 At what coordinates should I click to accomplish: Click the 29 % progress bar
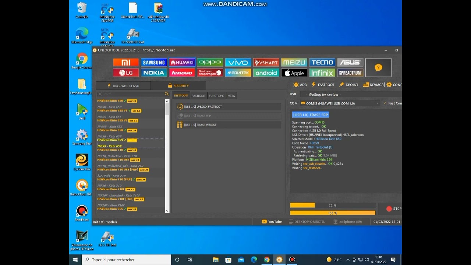pos(333,205)
